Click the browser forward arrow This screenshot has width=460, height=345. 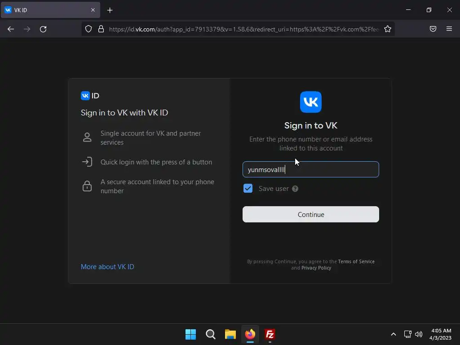(27, 29)
